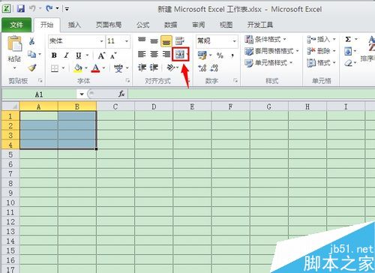Click the Undo icon in quick access toolbar
The image size is (375, 273).
pos(32,9)
